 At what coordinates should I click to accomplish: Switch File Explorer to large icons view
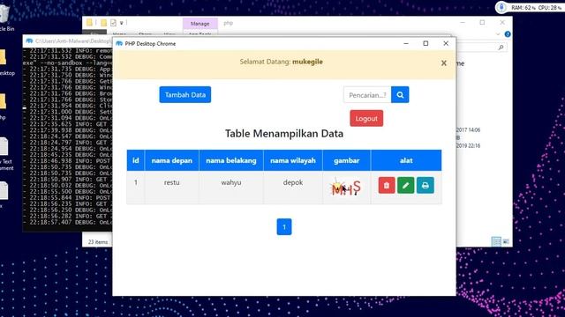coord(506,241)
